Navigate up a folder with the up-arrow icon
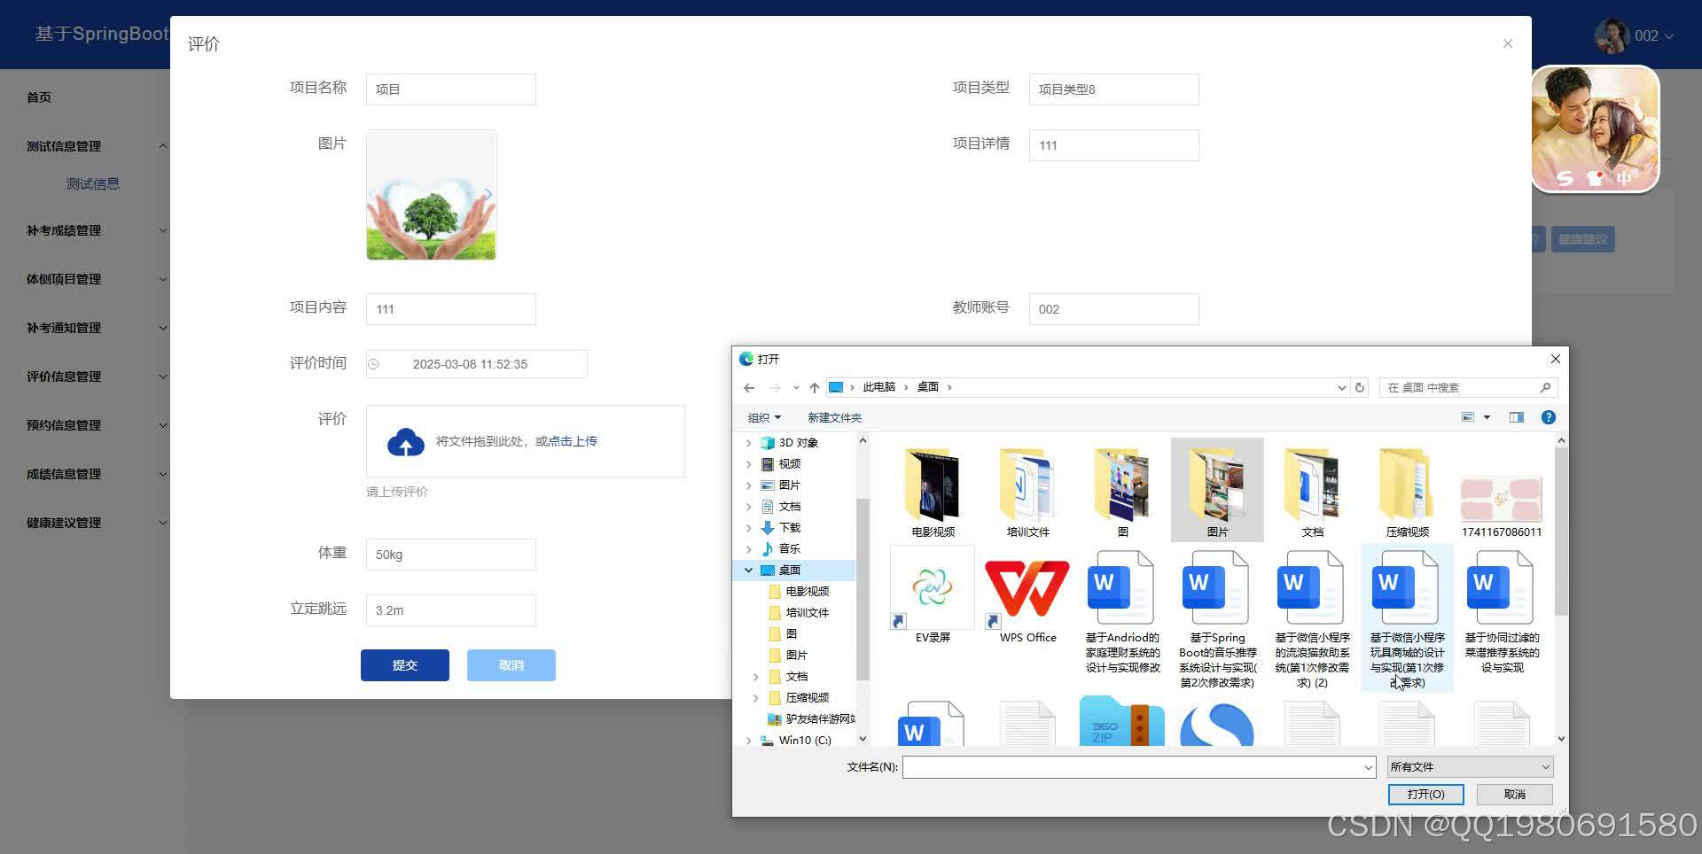Viewport: 1702px width, 854px height. (x=814, y=387)
